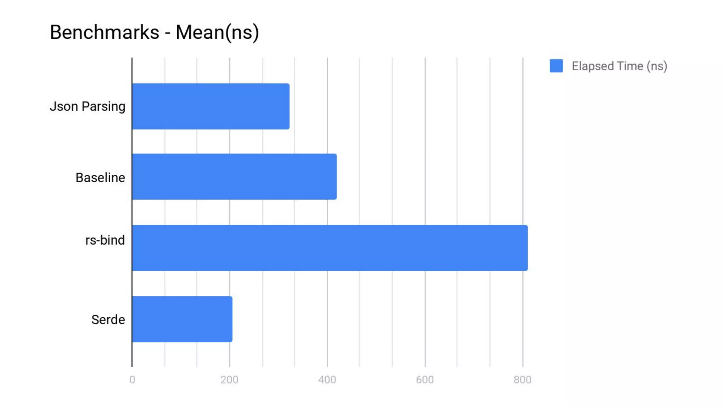Click the 400 axis tick label
Viewport: 724px width, 407px height.
point(327,380)
